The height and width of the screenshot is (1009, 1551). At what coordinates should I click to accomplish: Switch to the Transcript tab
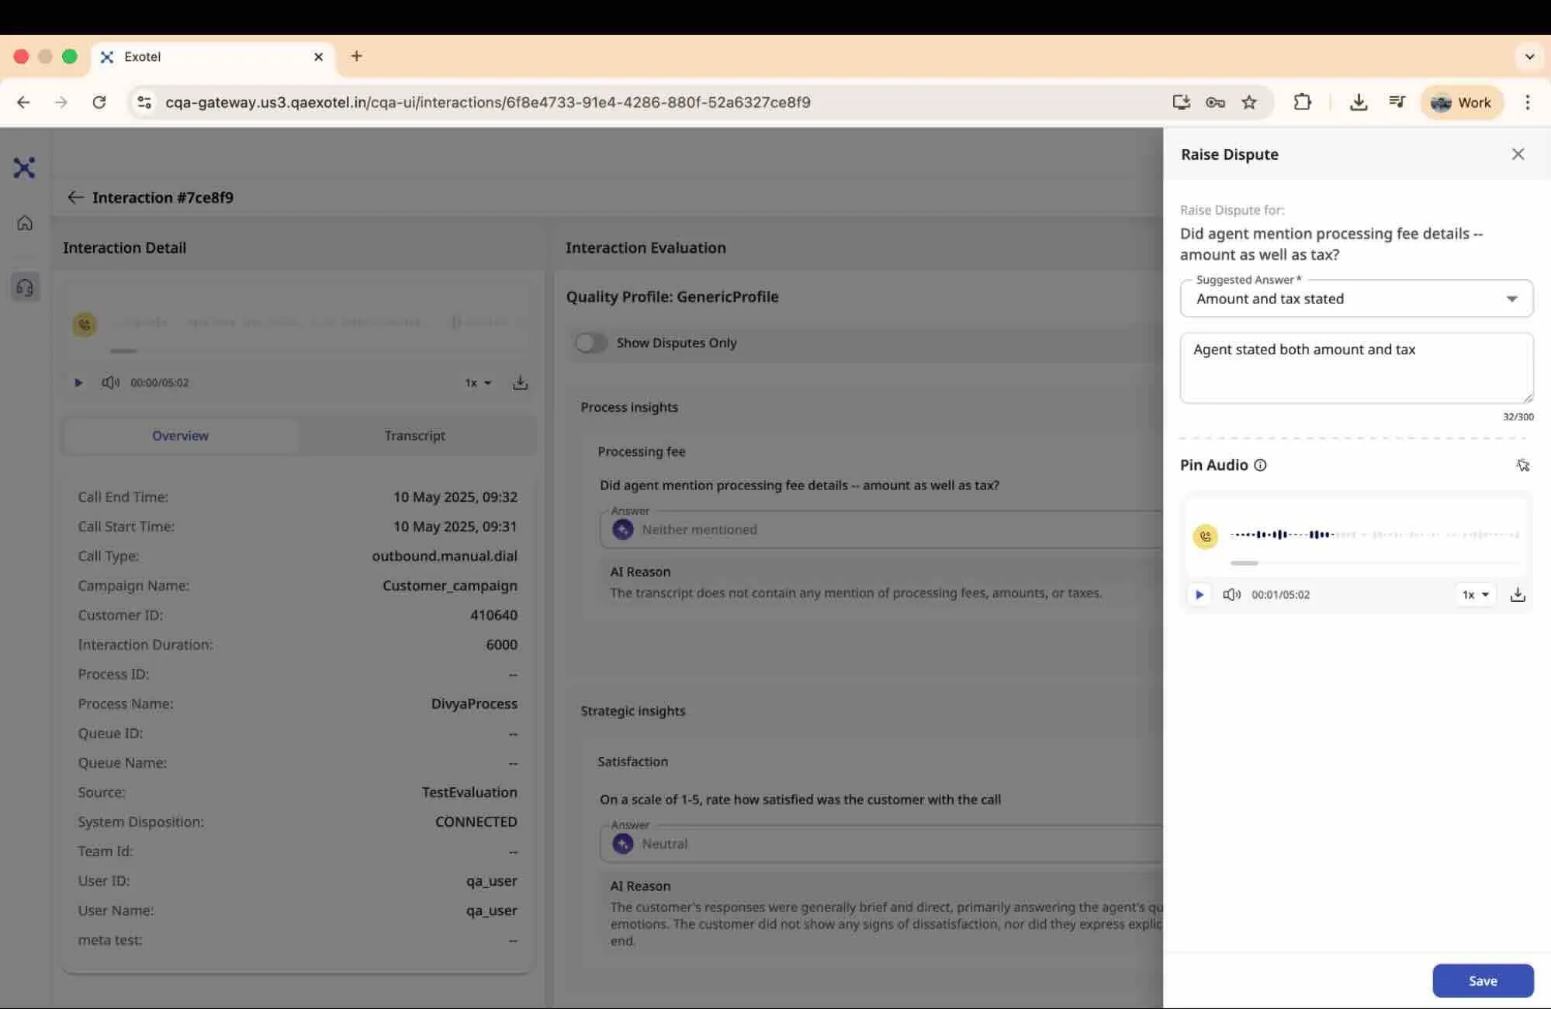[x=414, y=436]
